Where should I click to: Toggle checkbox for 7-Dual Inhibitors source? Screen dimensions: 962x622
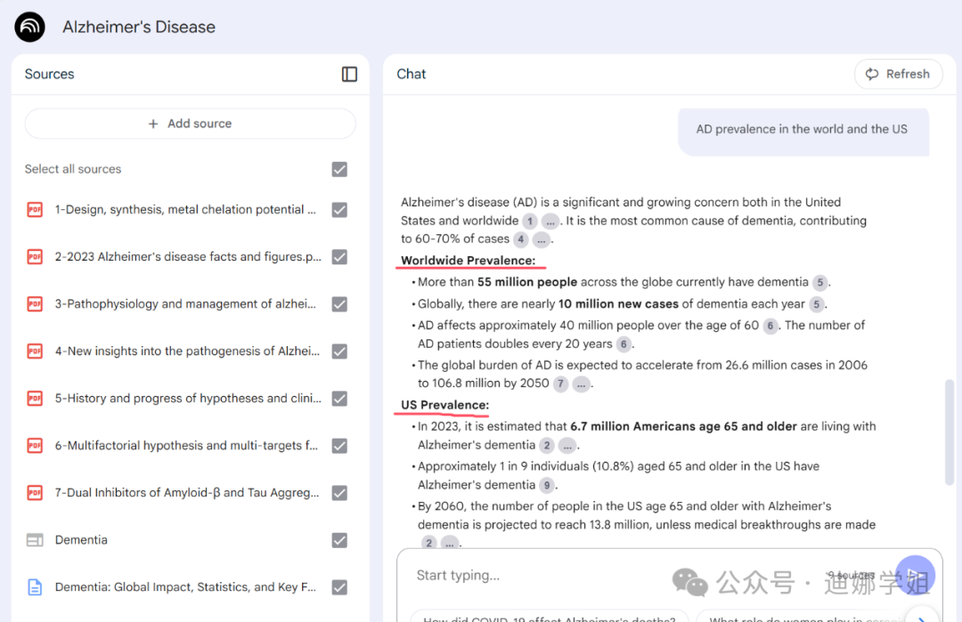pos(339,493)
